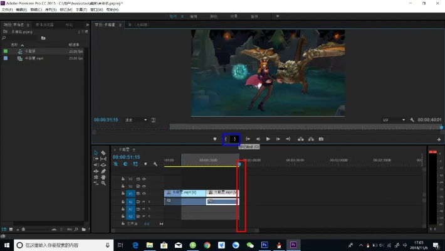Open Windows Start menu
Viewport: 445px width, 251px height.
[7, 245]
